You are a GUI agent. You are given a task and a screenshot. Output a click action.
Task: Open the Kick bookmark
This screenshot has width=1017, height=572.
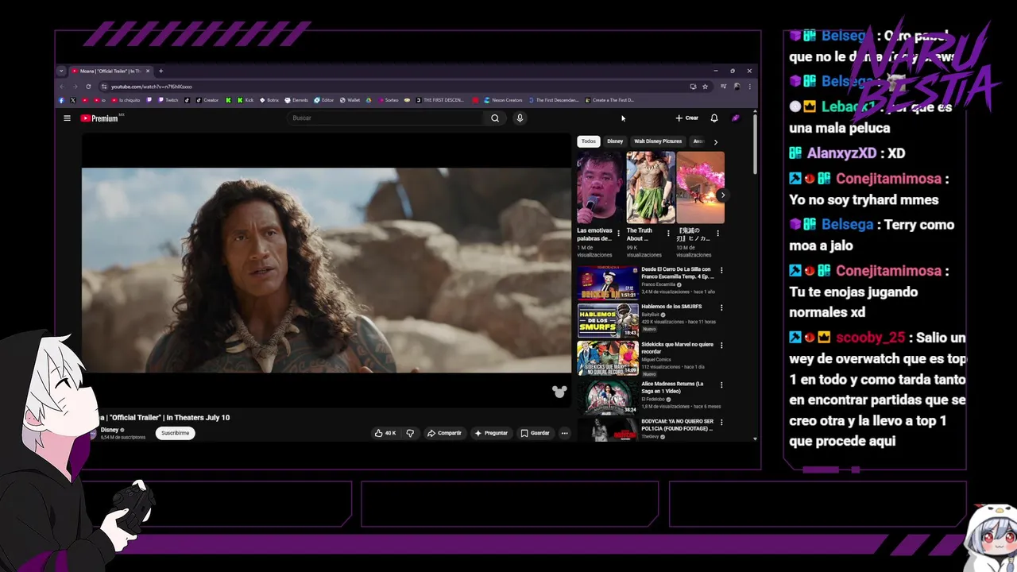pos(244,100)
